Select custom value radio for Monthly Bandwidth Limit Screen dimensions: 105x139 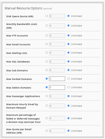[x=47, y=26]
